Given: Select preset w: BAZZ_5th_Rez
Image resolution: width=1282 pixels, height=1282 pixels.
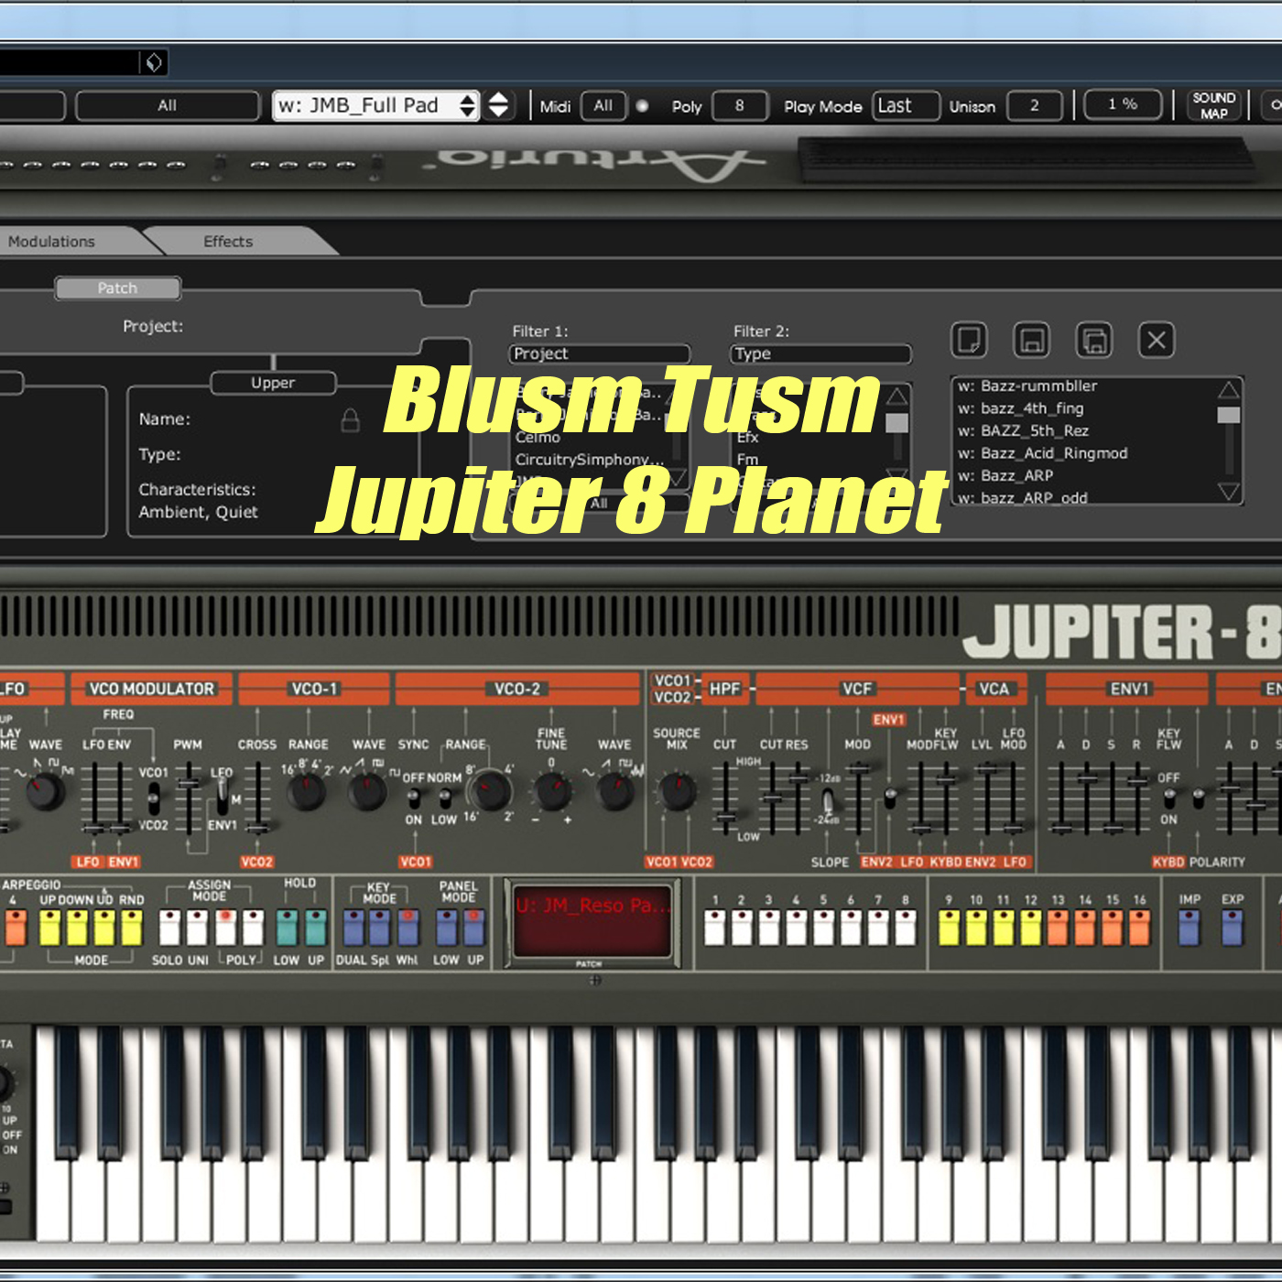Looking at the screenshot, I should coord(1023,430).
